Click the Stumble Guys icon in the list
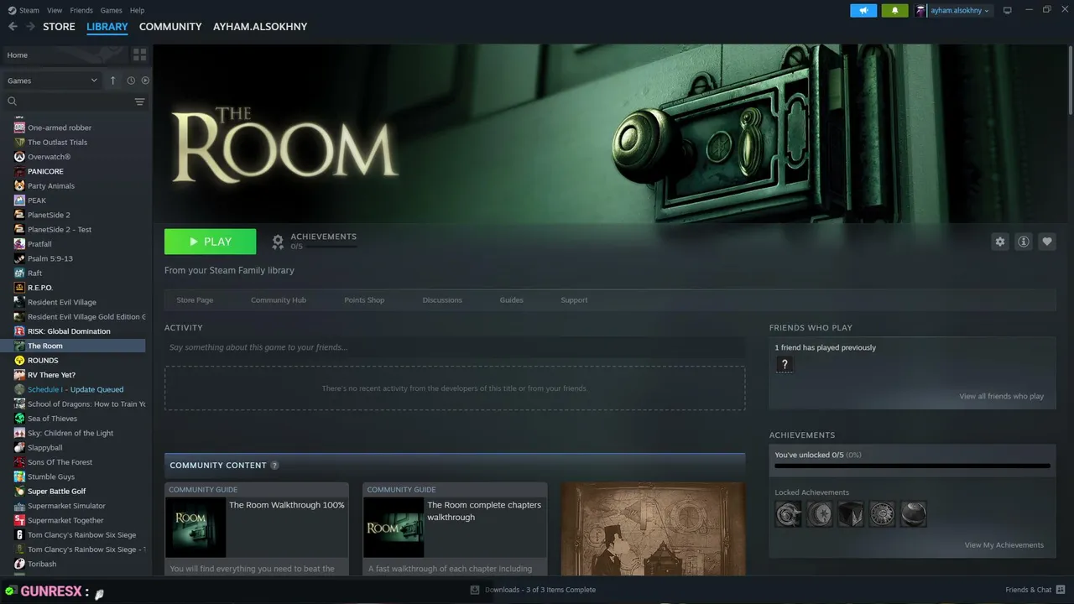The width and height of the screenshot is (1074, 604). [19, 477]
